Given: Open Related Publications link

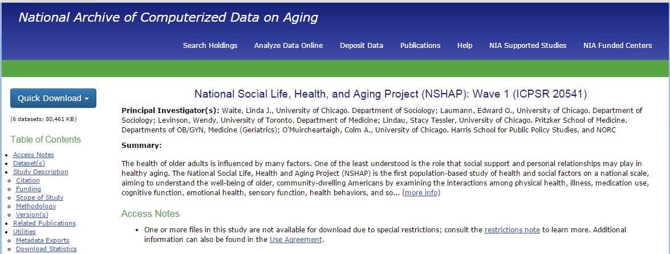Looking at the screenshot, I should pos(44,223).
